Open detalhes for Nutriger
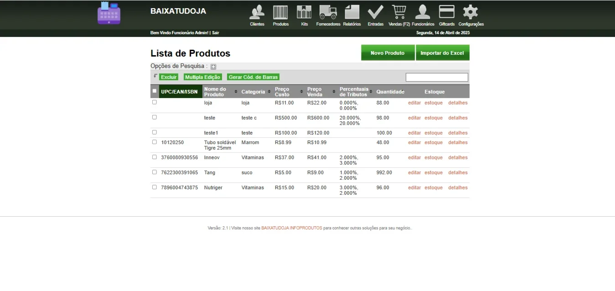Image resolution: width=615 pixels, height=291 pixels. [x=458, y=187]
